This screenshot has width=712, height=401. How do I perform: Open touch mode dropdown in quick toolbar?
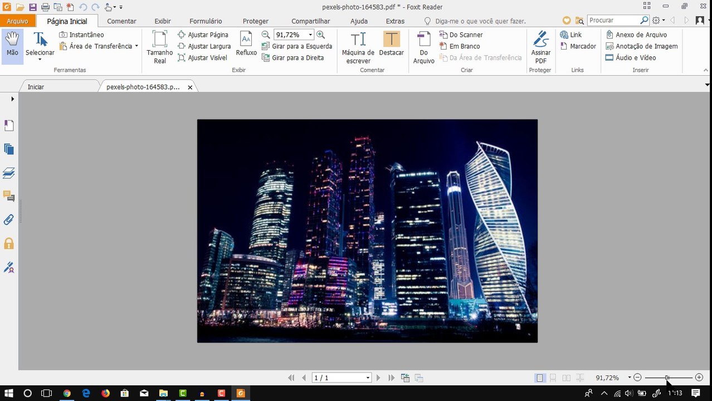point(114,7)
